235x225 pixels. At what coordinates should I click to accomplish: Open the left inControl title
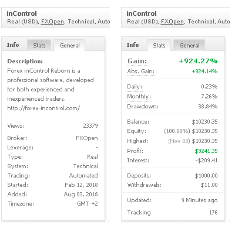(x=22, y=13)
